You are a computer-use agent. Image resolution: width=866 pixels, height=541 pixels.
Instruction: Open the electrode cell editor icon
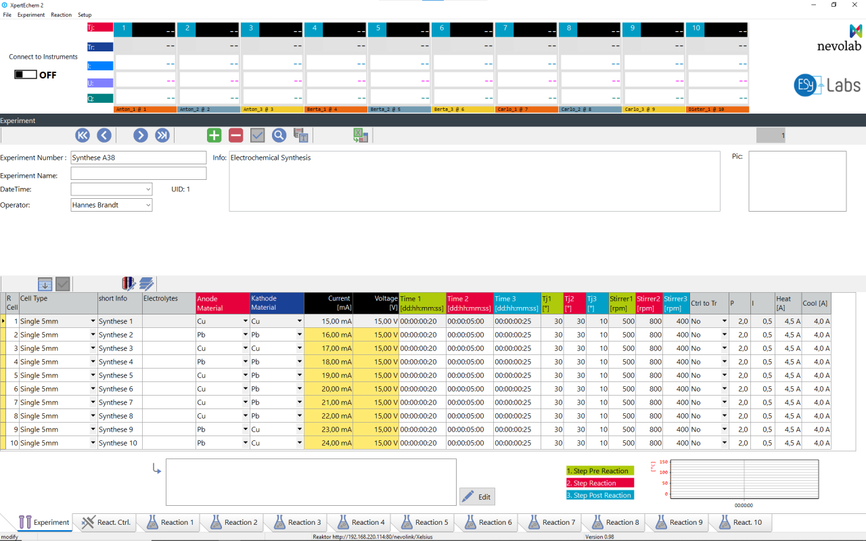[x=129, y=284]
